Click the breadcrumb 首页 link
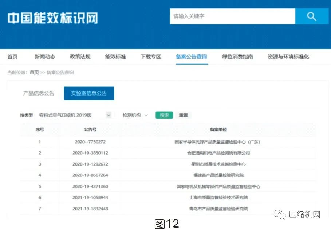Screen dimensions: 331x229 (x=34, y=72)
